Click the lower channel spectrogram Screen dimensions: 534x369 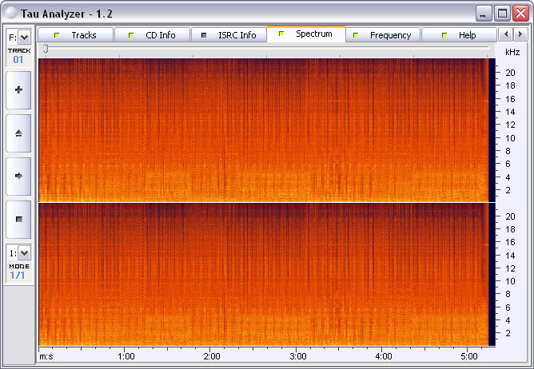pos(263,274)
